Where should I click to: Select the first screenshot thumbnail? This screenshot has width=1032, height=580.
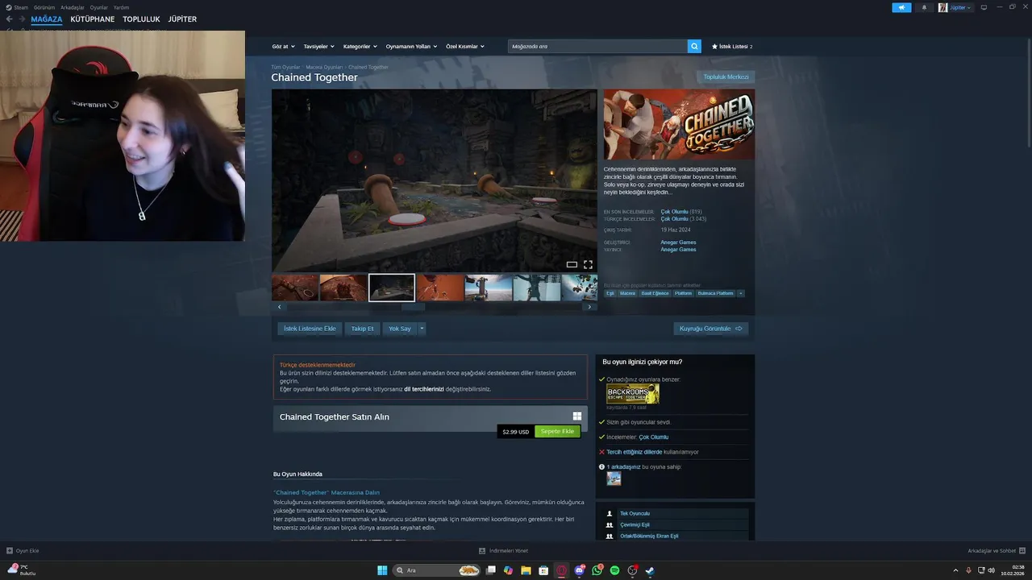pyautogui.click(x=294, y=288)
